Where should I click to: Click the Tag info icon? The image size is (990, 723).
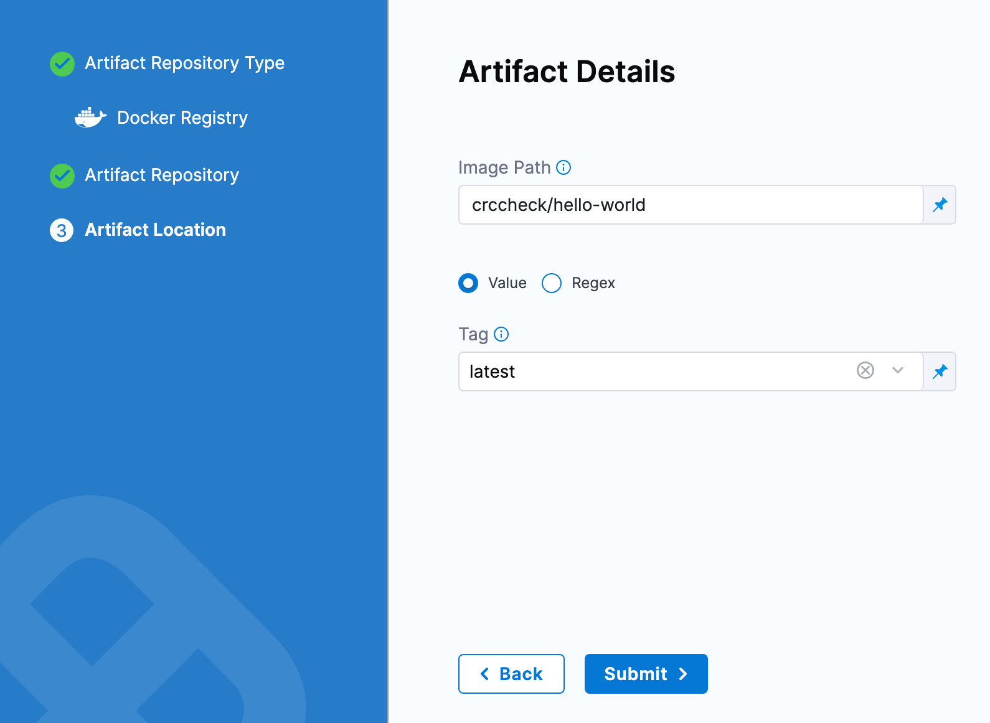501,334
